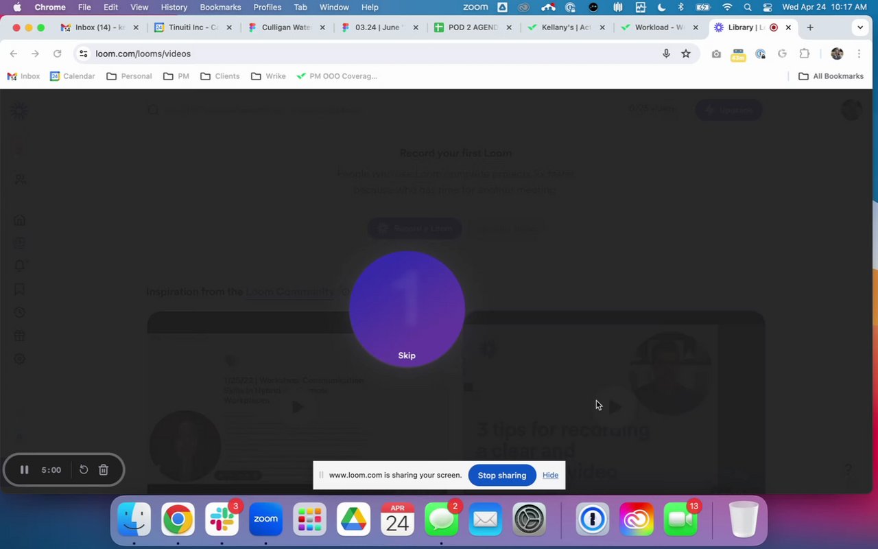This screenshot has height=549, width=878.
Task: Bookmark this page with the star icon
Action: [x=686, y=54]
